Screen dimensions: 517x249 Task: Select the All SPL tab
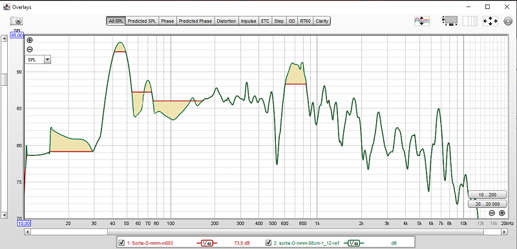(x=116, y=21)
